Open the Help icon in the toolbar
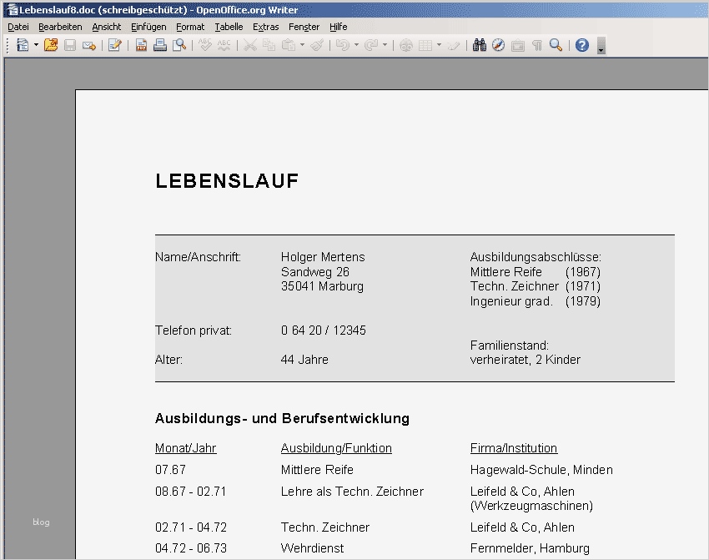Screen dimensions: 709x560 [581, 44]
